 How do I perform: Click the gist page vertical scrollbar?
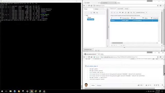tap(164, 70)
